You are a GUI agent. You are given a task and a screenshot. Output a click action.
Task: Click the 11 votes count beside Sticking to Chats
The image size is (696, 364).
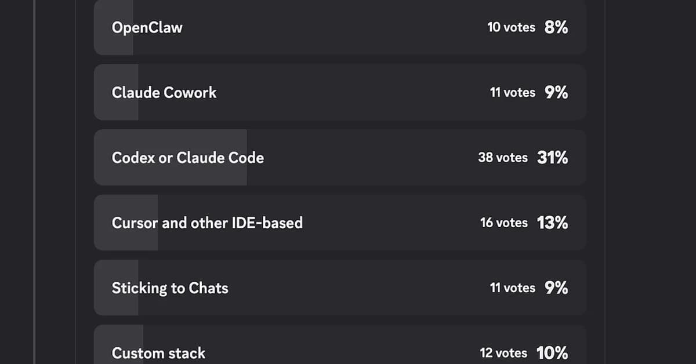[512, 288]
